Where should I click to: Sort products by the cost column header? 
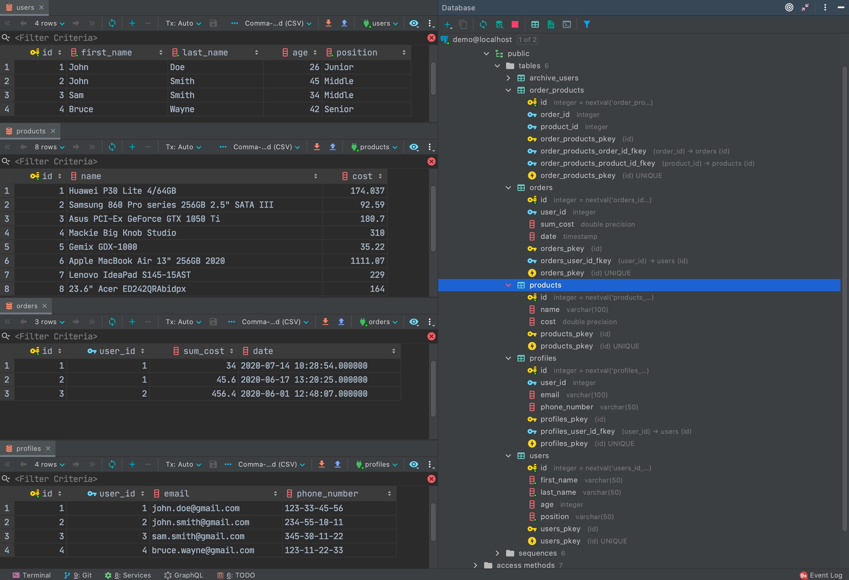point(362,176)
